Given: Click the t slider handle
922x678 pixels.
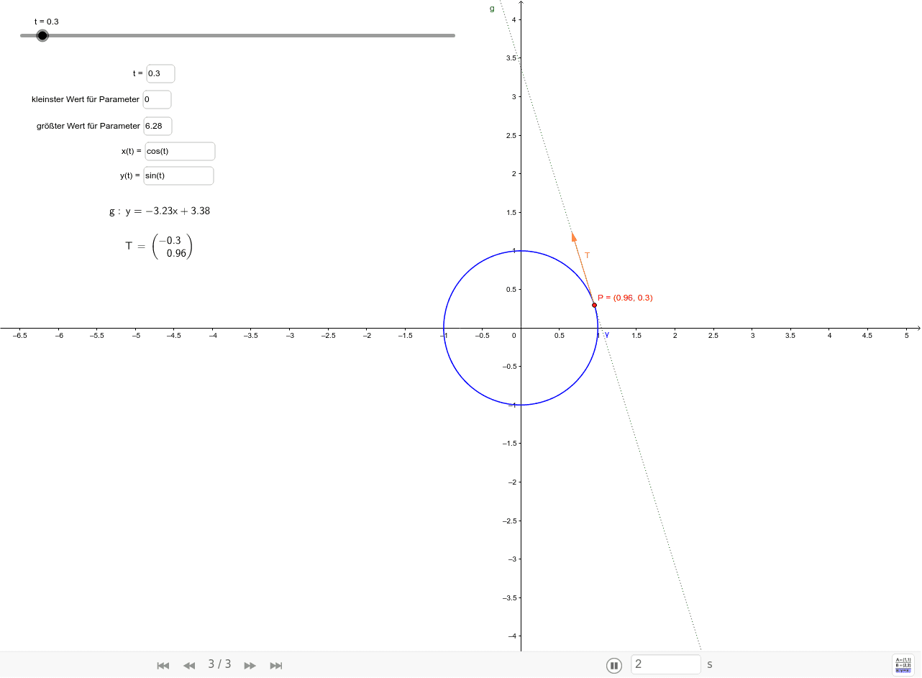Looking at the screenshot, I should pyautogui.click(x=42, y=35).
